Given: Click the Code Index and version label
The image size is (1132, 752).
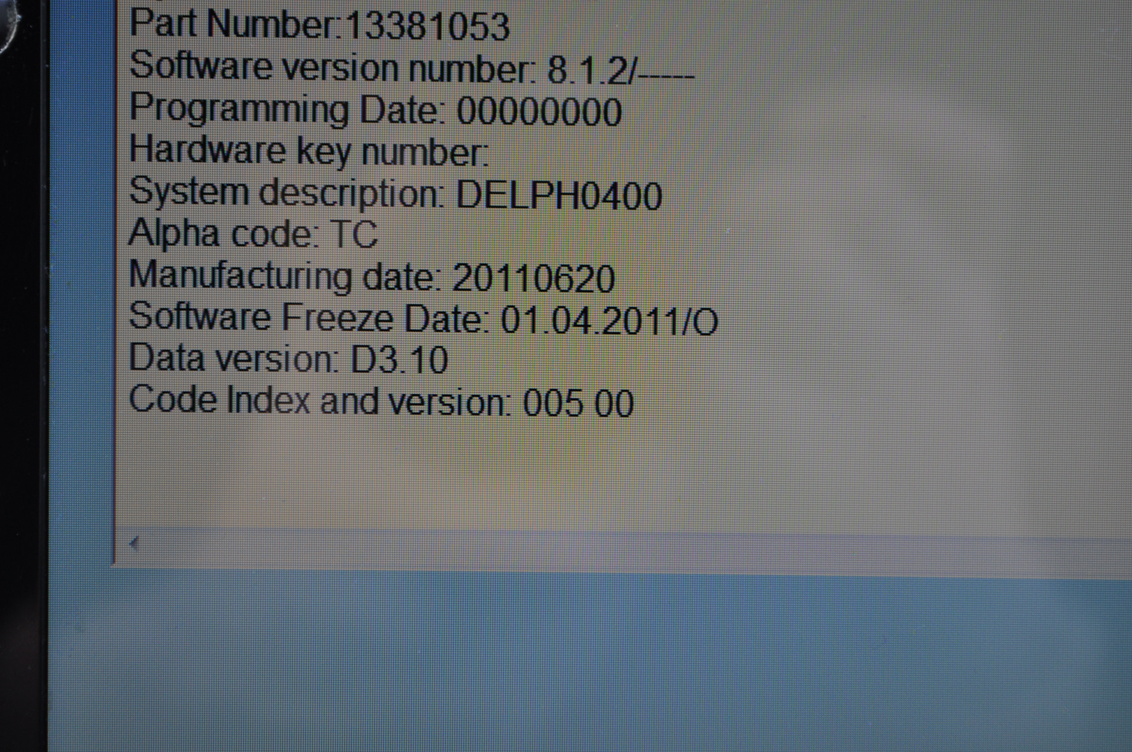Looking at the screenshot, I should [x=321, y=401].
